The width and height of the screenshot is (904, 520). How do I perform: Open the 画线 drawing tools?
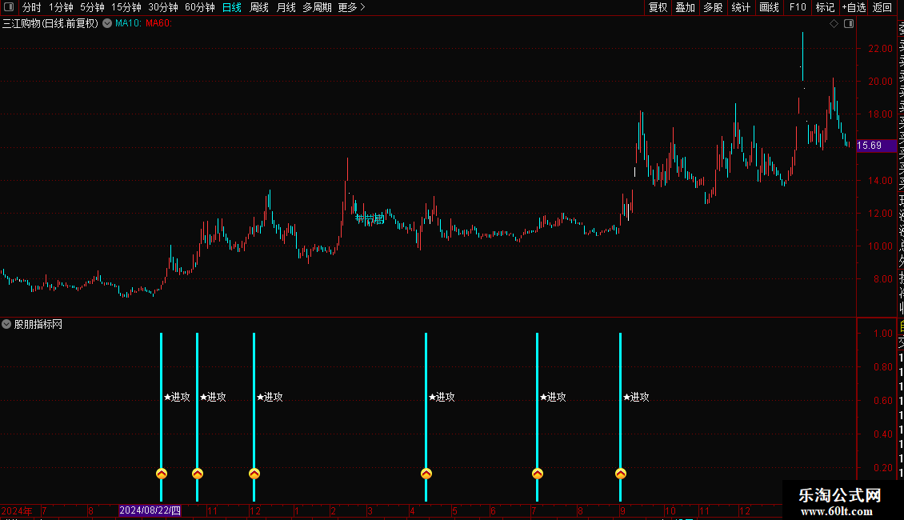point(769,7)
